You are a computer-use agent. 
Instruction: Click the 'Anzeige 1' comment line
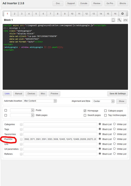pyautogui.click(x=14, y=28)
